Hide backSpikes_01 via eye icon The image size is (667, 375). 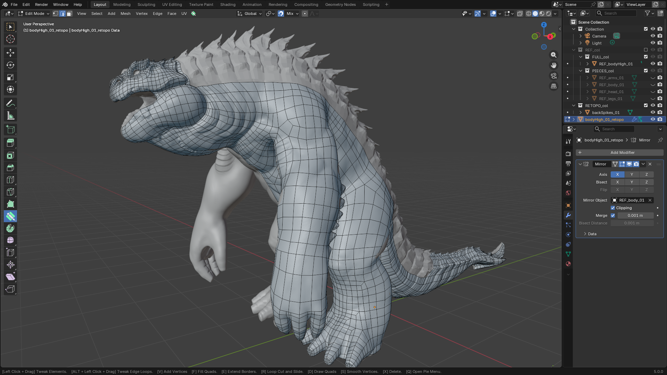(653, 112)
